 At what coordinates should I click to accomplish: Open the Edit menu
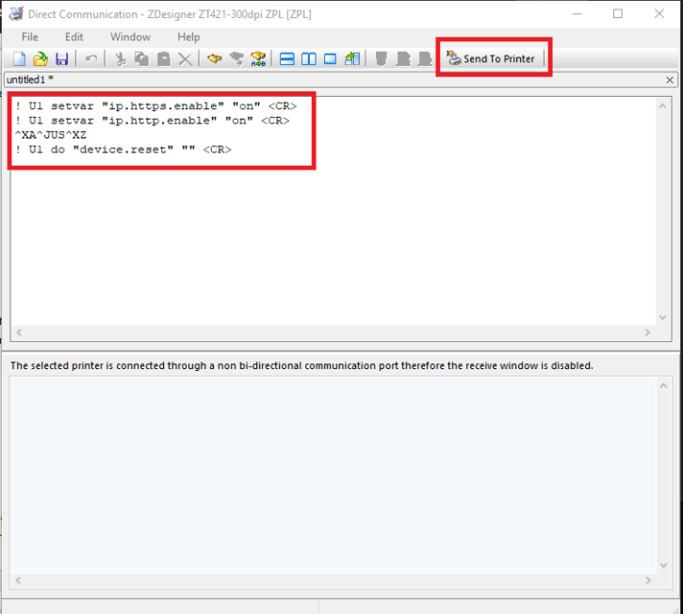coord(74,37)
